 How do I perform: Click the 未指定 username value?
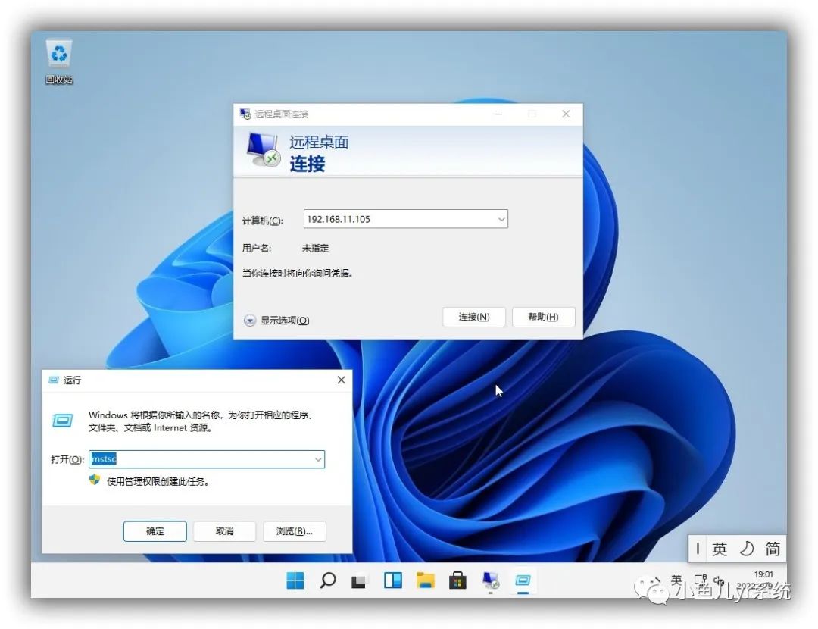[315, 248]
